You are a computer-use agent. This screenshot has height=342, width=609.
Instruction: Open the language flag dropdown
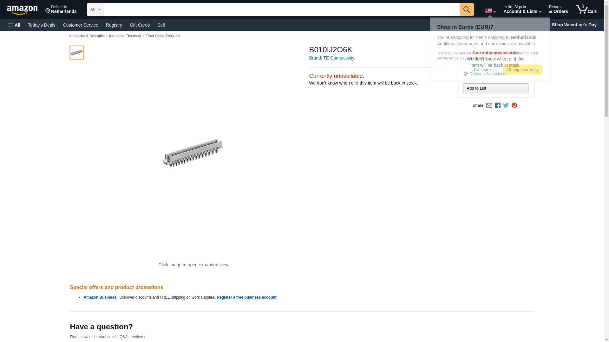(x=490, y=11)
